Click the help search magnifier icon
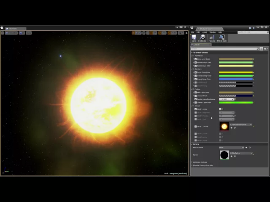 pyautogui.click(x=268, y=32)
